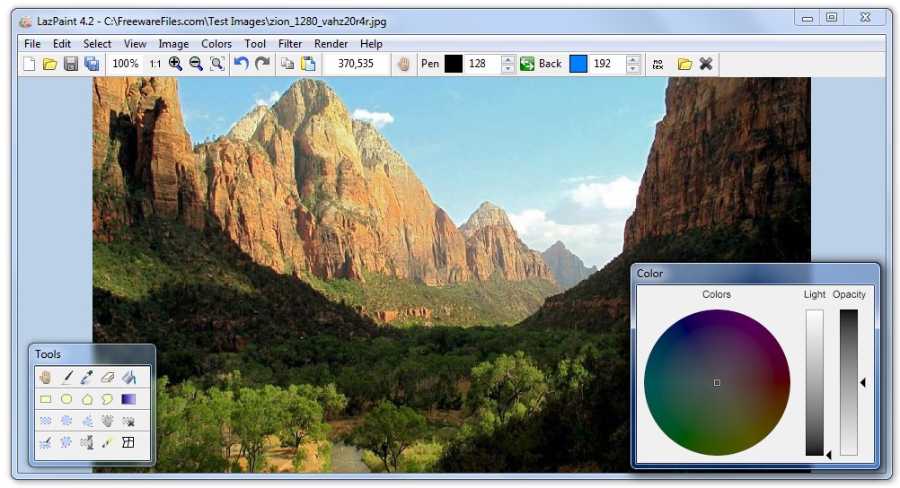Image resolution: width=900 pixels, height=488 pixels.
Task: Select the Gradient tool
Action: (x=128, y=399)
